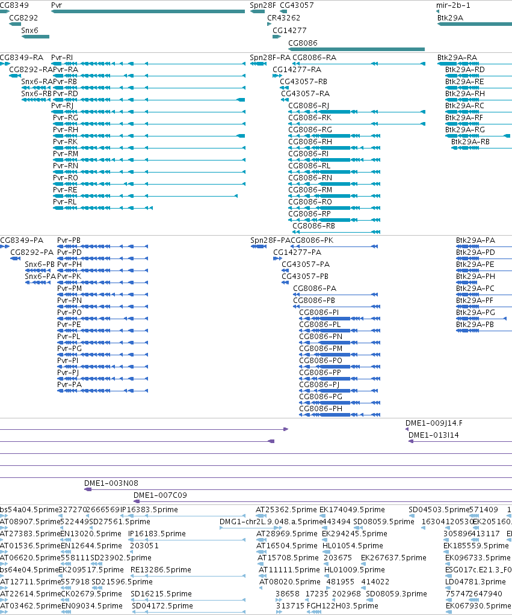
Task: Click the Btk29A-RA transcript label
Action: coord(457,58)
